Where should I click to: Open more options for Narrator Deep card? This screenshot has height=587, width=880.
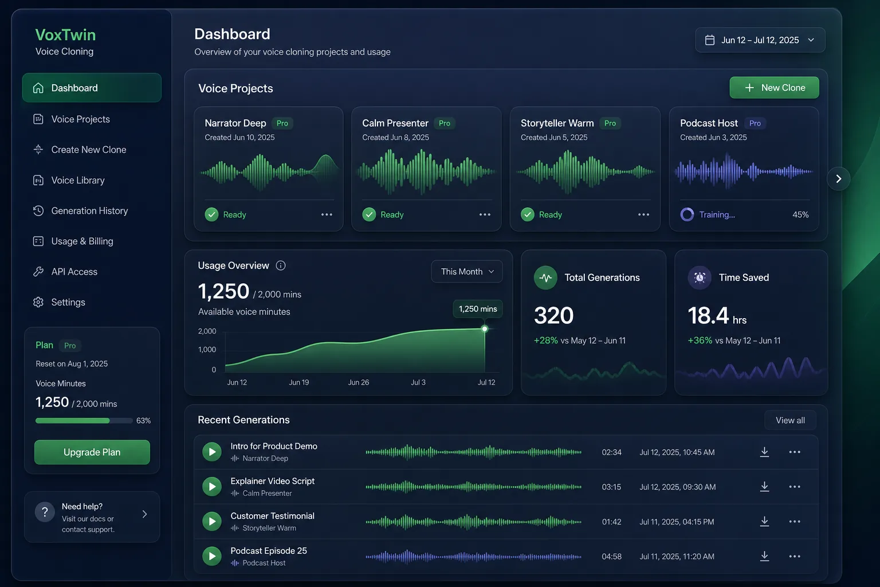point(327,214)
